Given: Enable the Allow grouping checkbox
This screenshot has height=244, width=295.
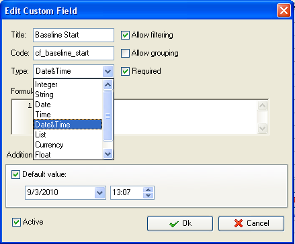Looking at the screenshot, I should pos(125,54).
